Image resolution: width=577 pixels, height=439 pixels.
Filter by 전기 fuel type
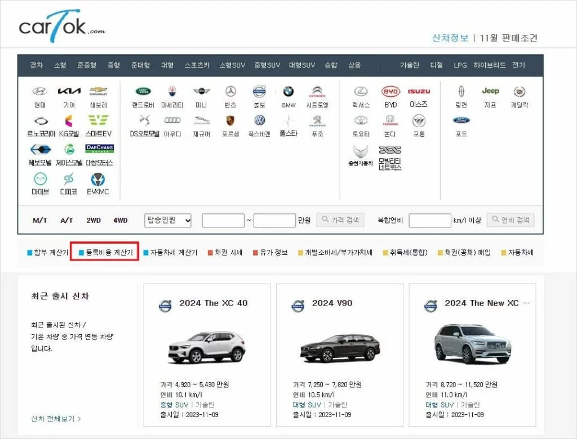[518, 65]
